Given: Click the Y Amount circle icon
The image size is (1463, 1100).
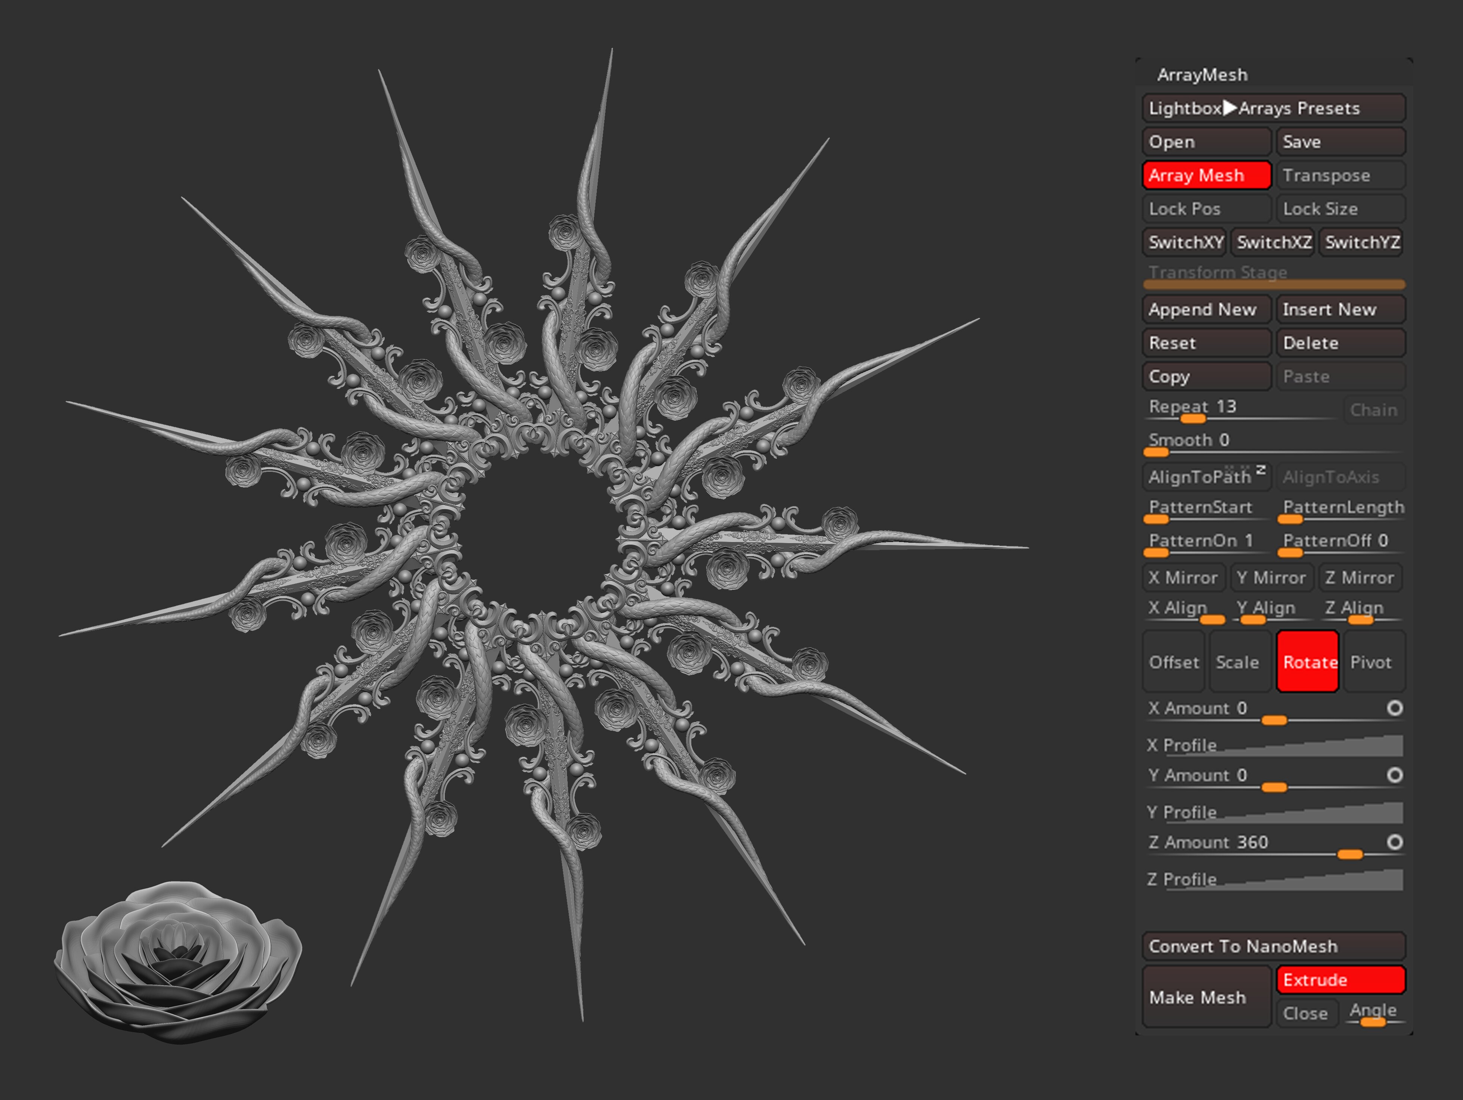Looking at the screenshot, I should [x=1395, y=775].
